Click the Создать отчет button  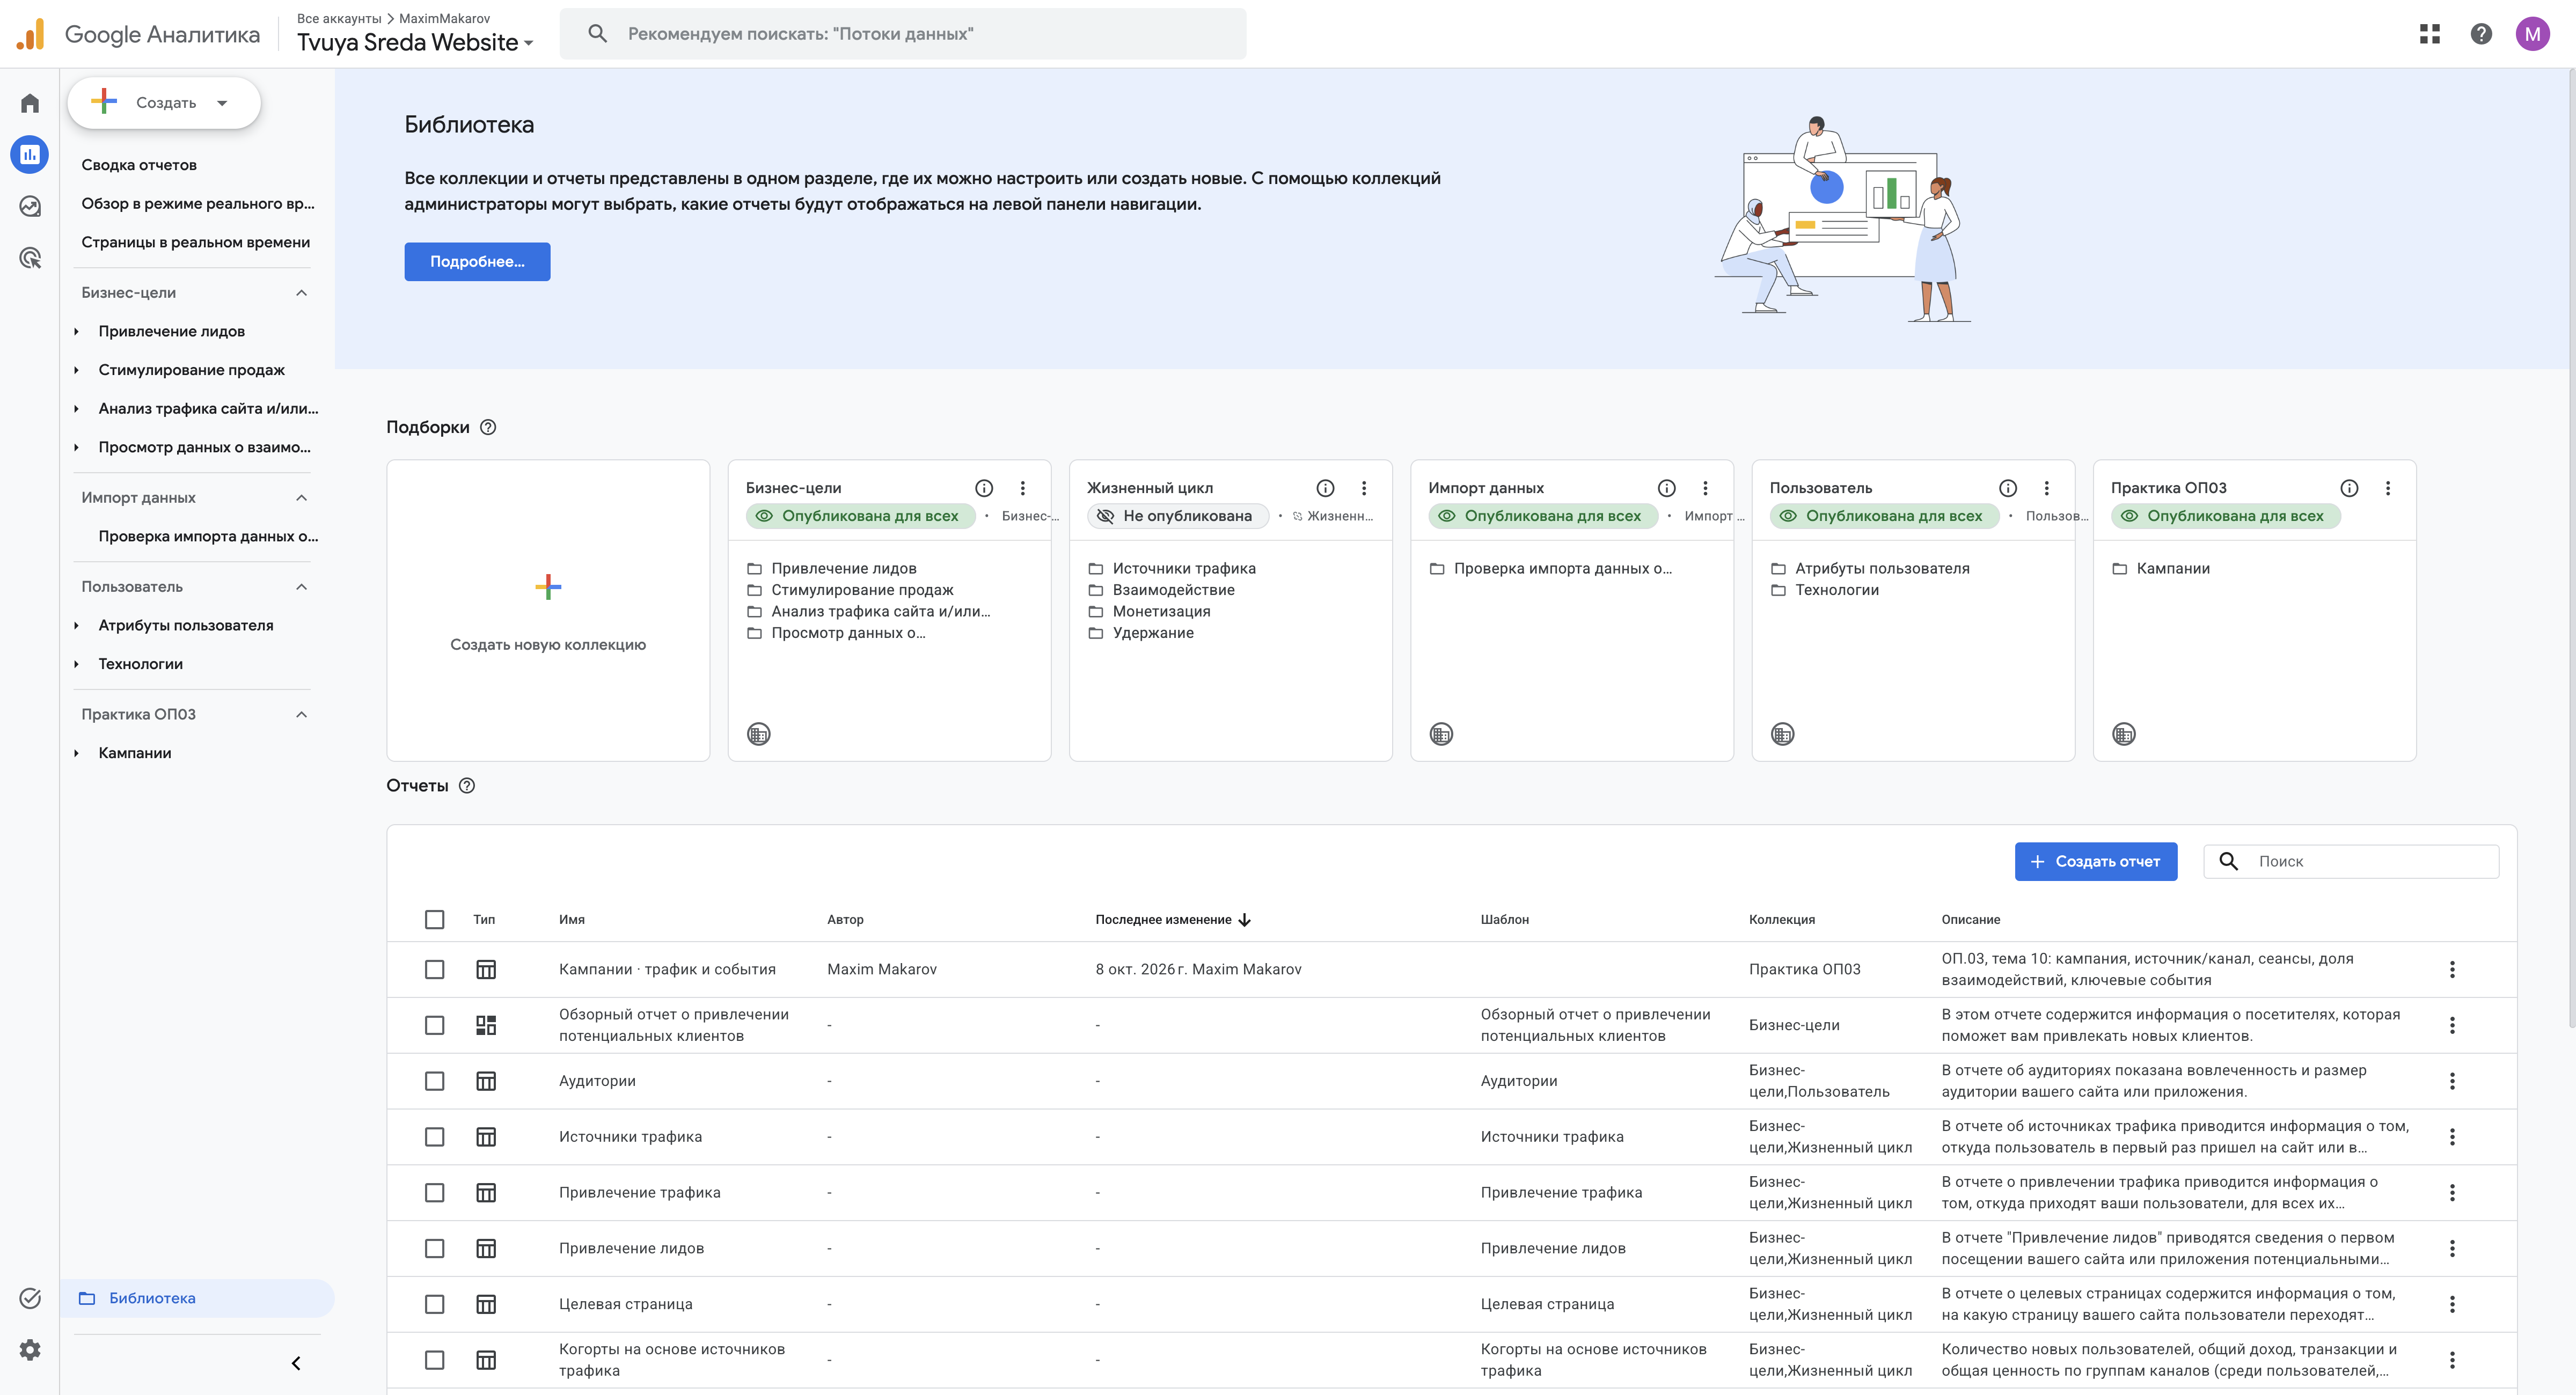pyautogui.click(x=2095, y=861)
